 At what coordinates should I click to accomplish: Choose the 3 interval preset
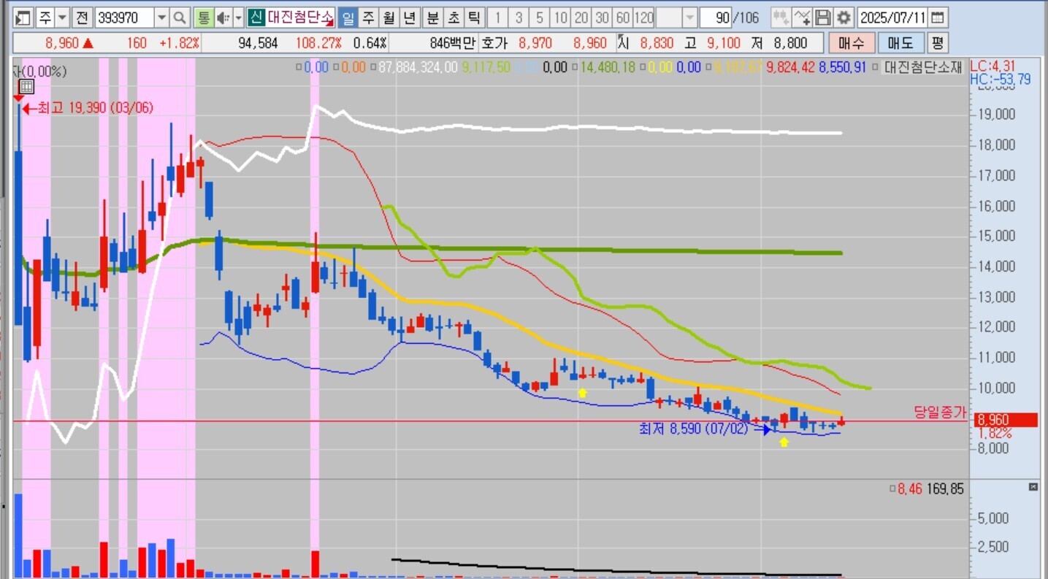[519, 18]
